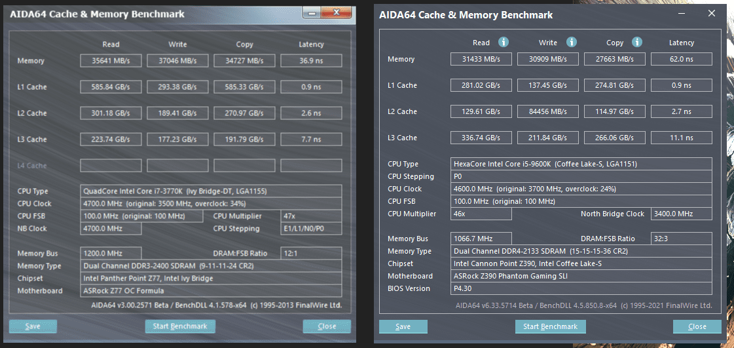Select the 36.9 ns memory latency field
Image resolution: width=734 pixels, height=348 pixels.
click(x=311, y=61)
